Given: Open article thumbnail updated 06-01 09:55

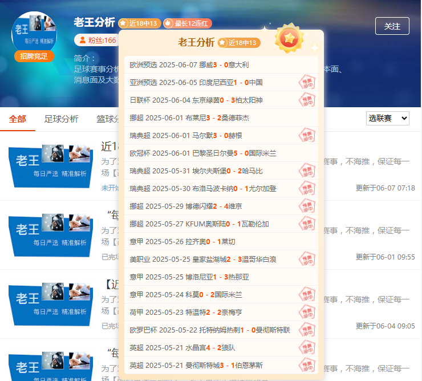Looking at the screenshot, I should pos(51,235).
